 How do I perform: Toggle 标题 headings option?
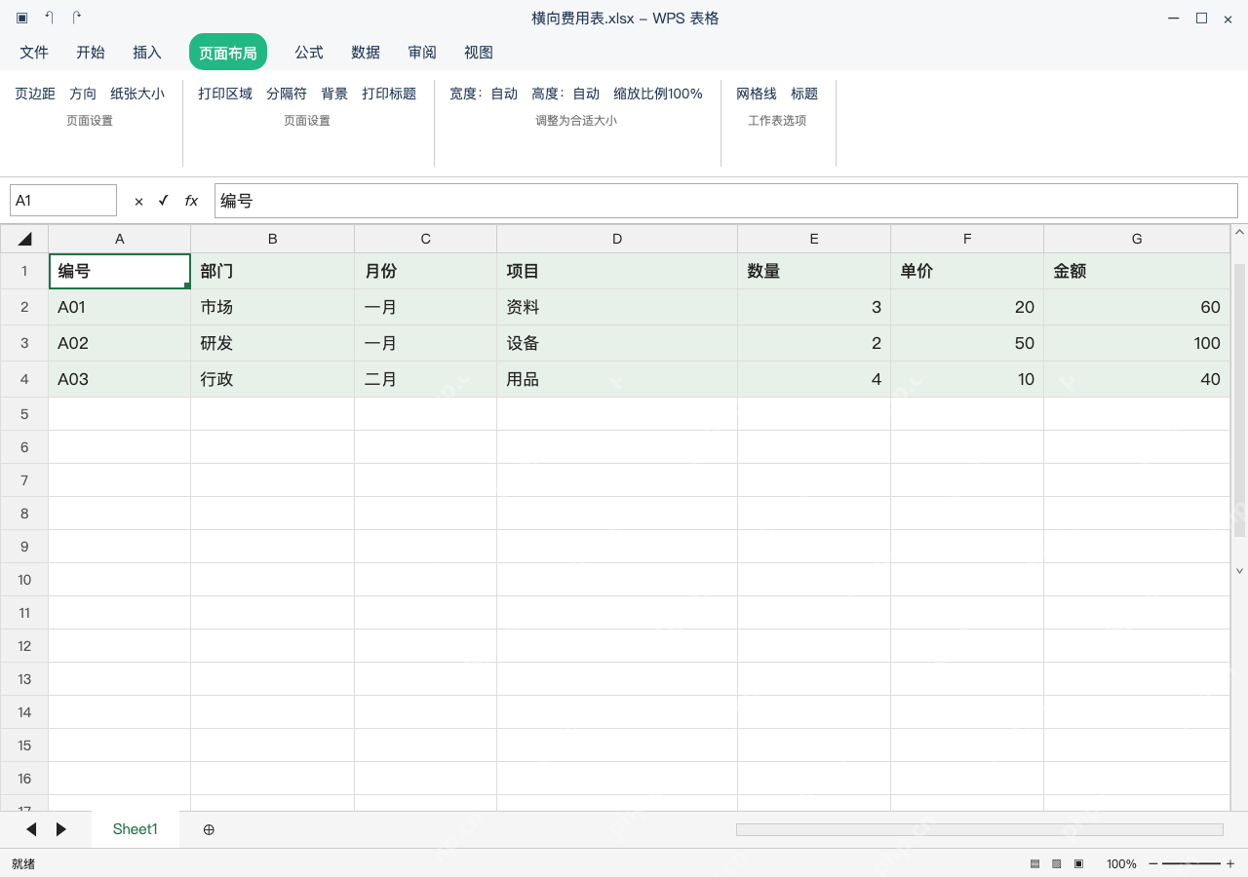tap(804, 94)
